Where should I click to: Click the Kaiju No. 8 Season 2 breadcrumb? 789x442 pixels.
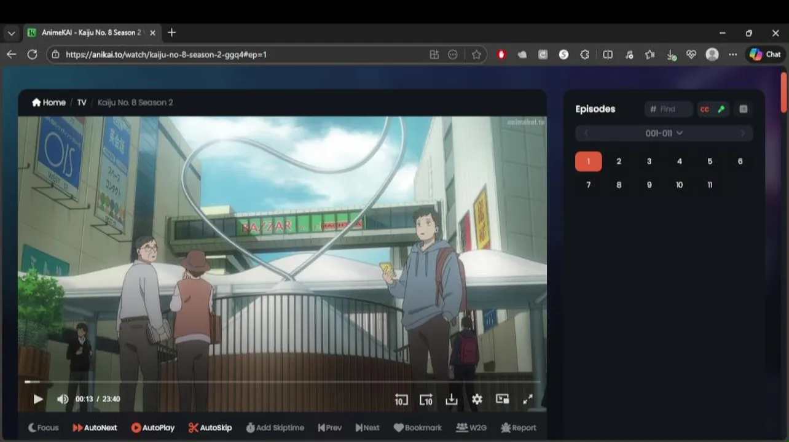(135, 103)
